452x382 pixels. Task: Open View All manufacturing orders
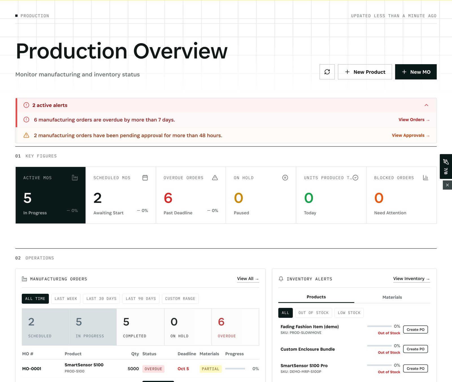248,279
